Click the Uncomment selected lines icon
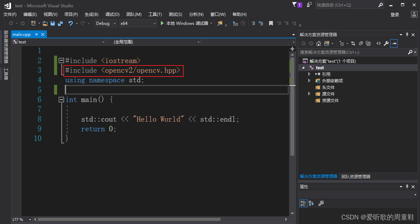This screenshot has width=420, height=224. coord(261,23)
